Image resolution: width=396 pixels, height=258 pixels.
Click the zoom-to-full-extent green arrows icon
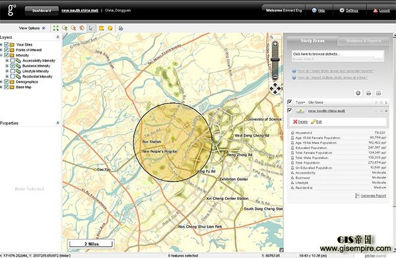[x=55, y=28]
